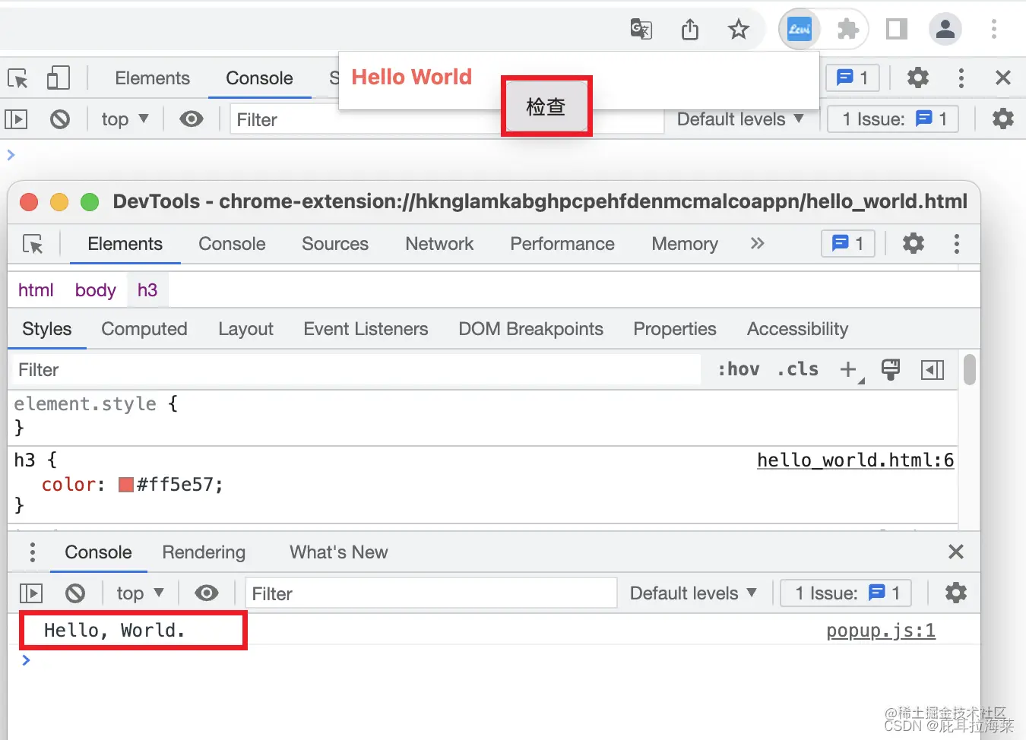Open drawer three-dot menu beside Console

[32, 552]
